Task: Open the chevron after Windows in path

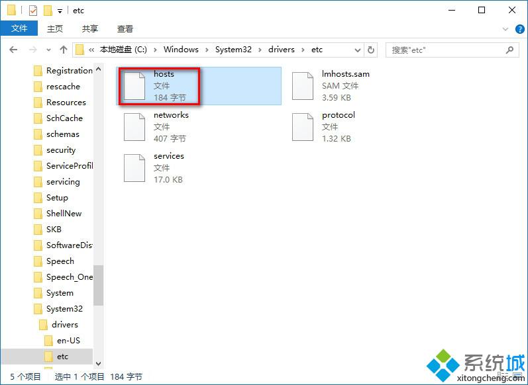Action: pos(207,50)
